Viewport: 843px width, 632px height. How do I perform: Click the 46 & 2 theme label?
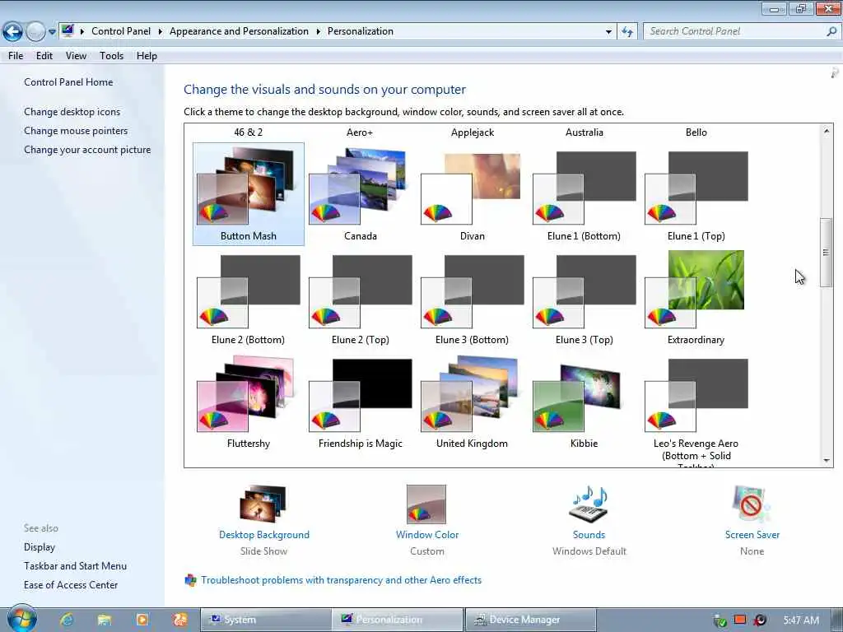click(x=249, y=132)
